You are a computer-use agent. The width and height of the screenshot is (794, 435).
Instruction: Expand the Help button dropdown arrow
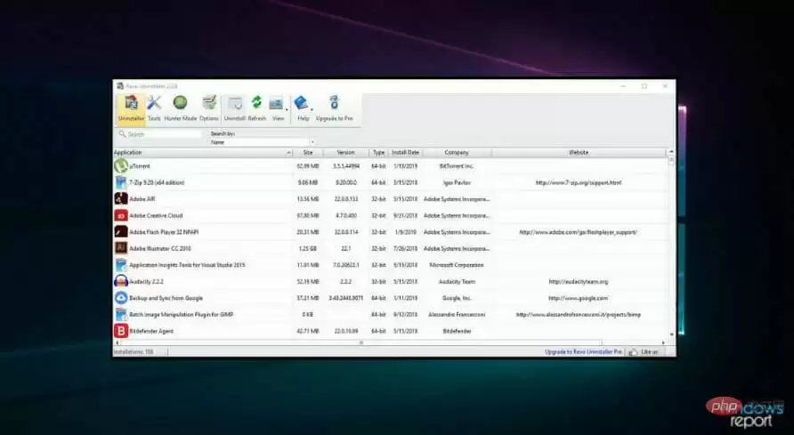pos(312,109)
